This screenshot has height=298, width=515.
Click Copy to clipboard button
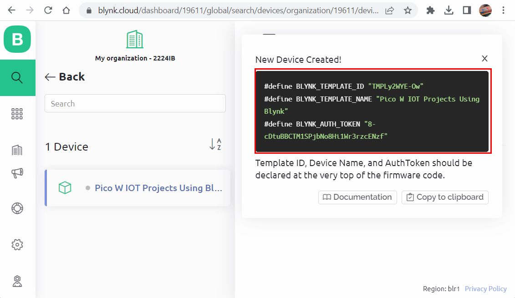(445, 197)
